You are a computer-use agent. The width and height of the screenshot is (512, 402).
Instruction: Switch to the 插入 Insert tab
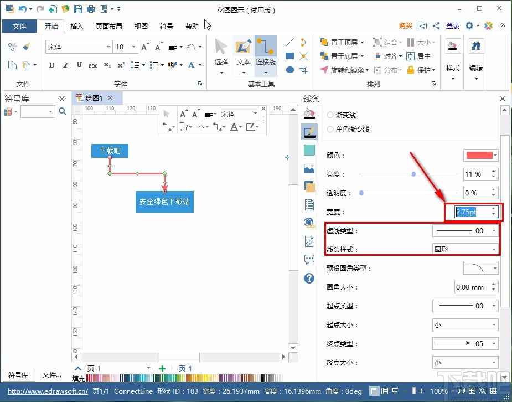coord(77,26)
